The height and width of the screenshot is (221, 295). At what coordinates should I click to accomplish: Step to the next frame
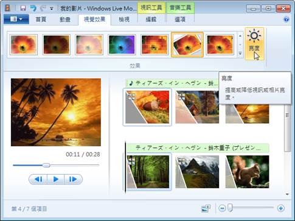click(x=73, y=179)
